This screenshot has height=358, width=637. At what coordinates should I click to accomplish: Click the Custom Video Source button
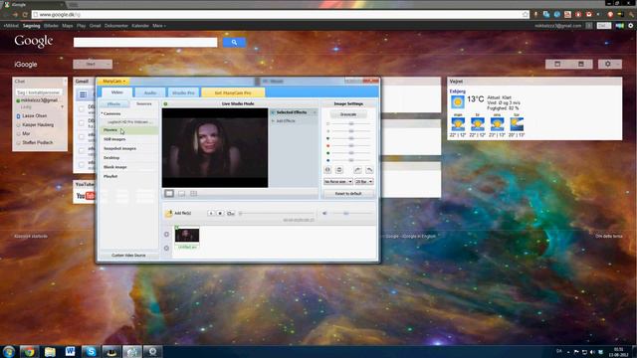[x=128, y=256]
